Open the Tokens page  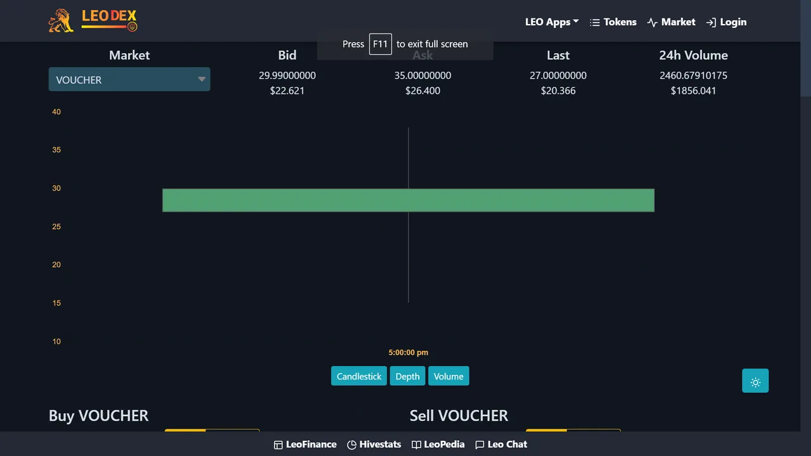tap(613, 22)
